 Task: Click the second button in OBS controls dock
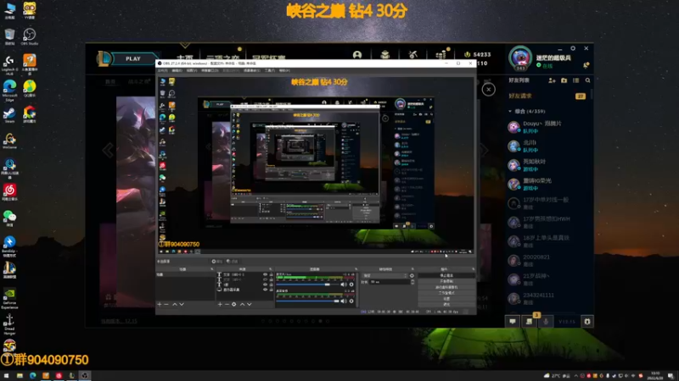(446, 281)
